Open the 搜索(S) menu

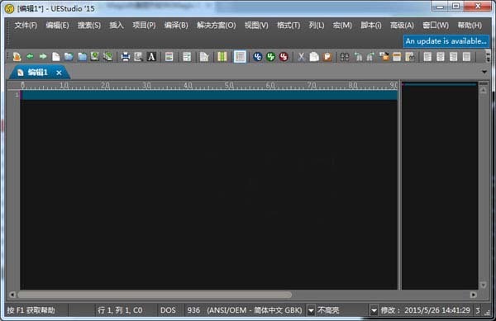pos(89,26)
